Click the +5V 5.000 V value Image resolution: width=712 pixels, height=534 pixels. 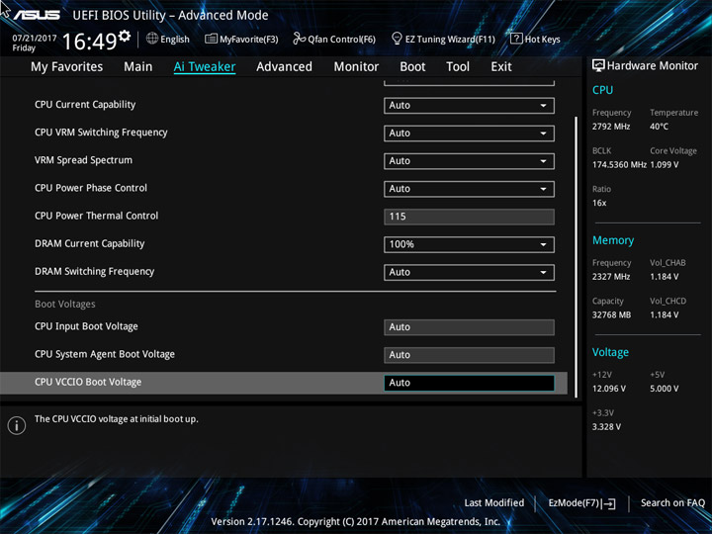664,389
